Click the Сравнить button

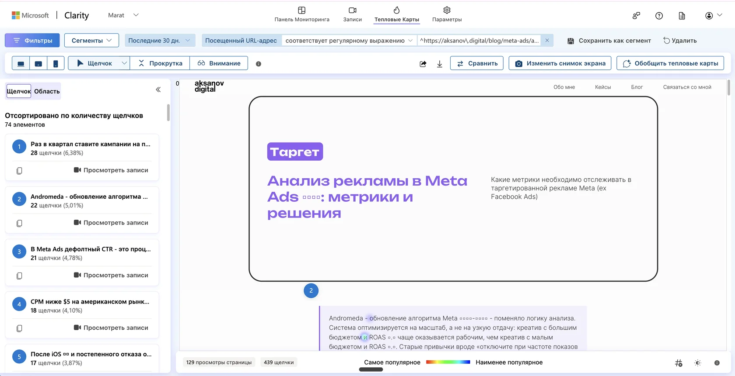coord(477,63)
